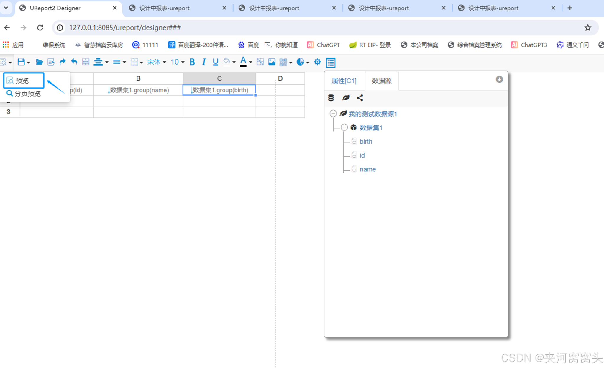Insert image icon in toolbar
604x368 pixels.
[x=271, y=62]
